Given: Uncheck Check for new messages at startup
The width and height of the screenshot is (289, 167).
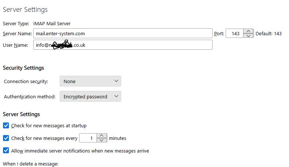Looking at the screenshot, I should point(6,125).
